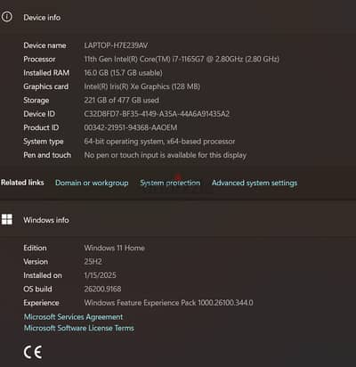The height and width of the screenshot is (367, 356).
Task: Select the 16.0 GB installed RAM value
Action: [x=123, y=73]
